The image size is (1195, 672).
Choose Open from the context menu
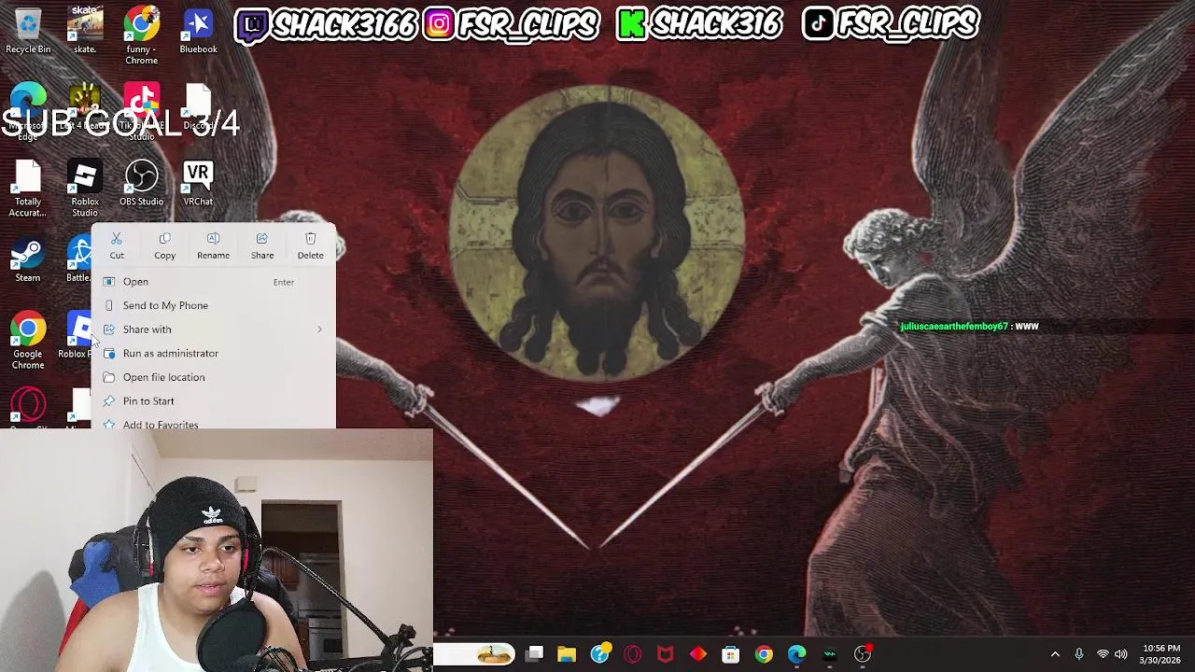pos(213,282)
